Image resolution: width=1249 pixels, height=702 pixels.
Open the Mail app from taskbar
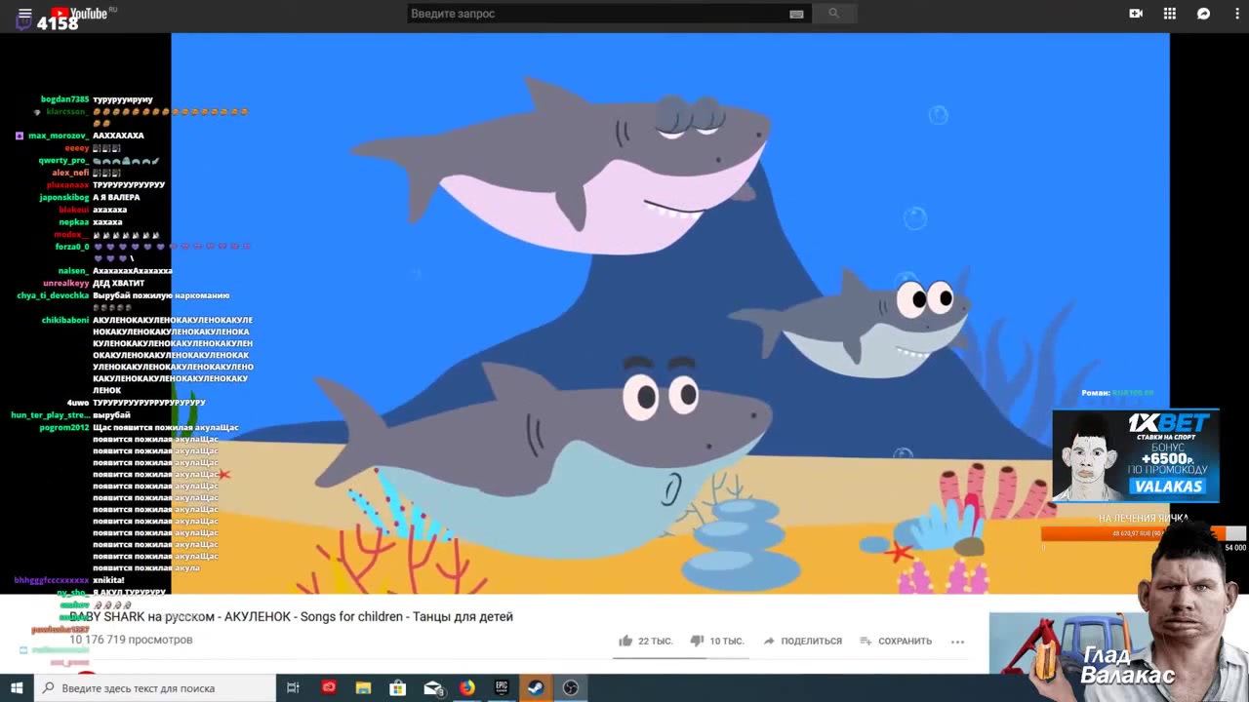click(433, 687)
